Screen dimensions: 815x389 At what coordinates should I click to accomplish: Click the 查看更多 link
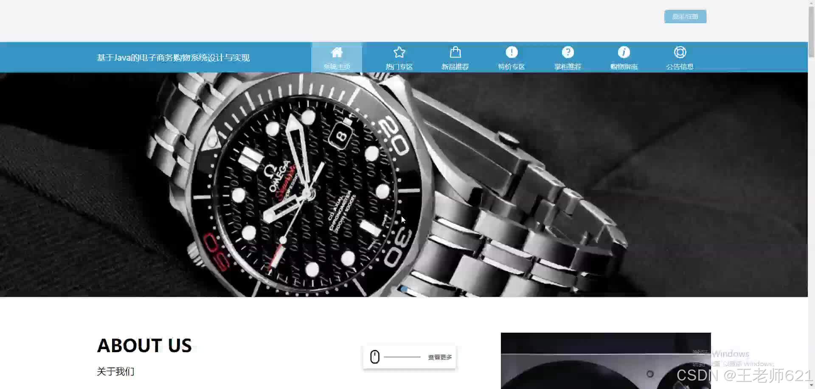pyautogui.click(x=440, y=357)
